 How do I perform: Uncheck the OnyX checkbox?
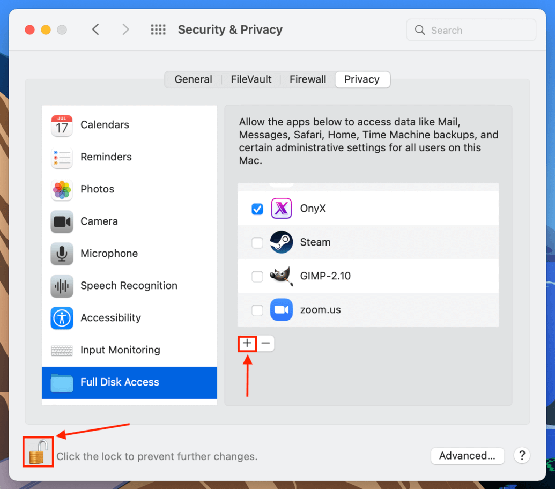pyautogui.click(x=257, y=209)
